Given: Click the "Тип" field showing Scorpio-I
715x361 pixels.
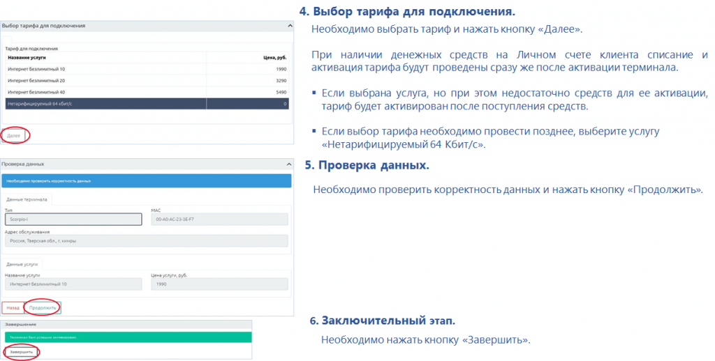Looking at the screenshot, I should point(73,219).
